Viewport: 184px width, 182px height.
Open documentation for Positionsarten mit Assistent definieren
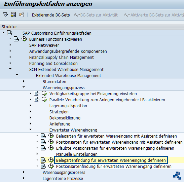[43, 142]
